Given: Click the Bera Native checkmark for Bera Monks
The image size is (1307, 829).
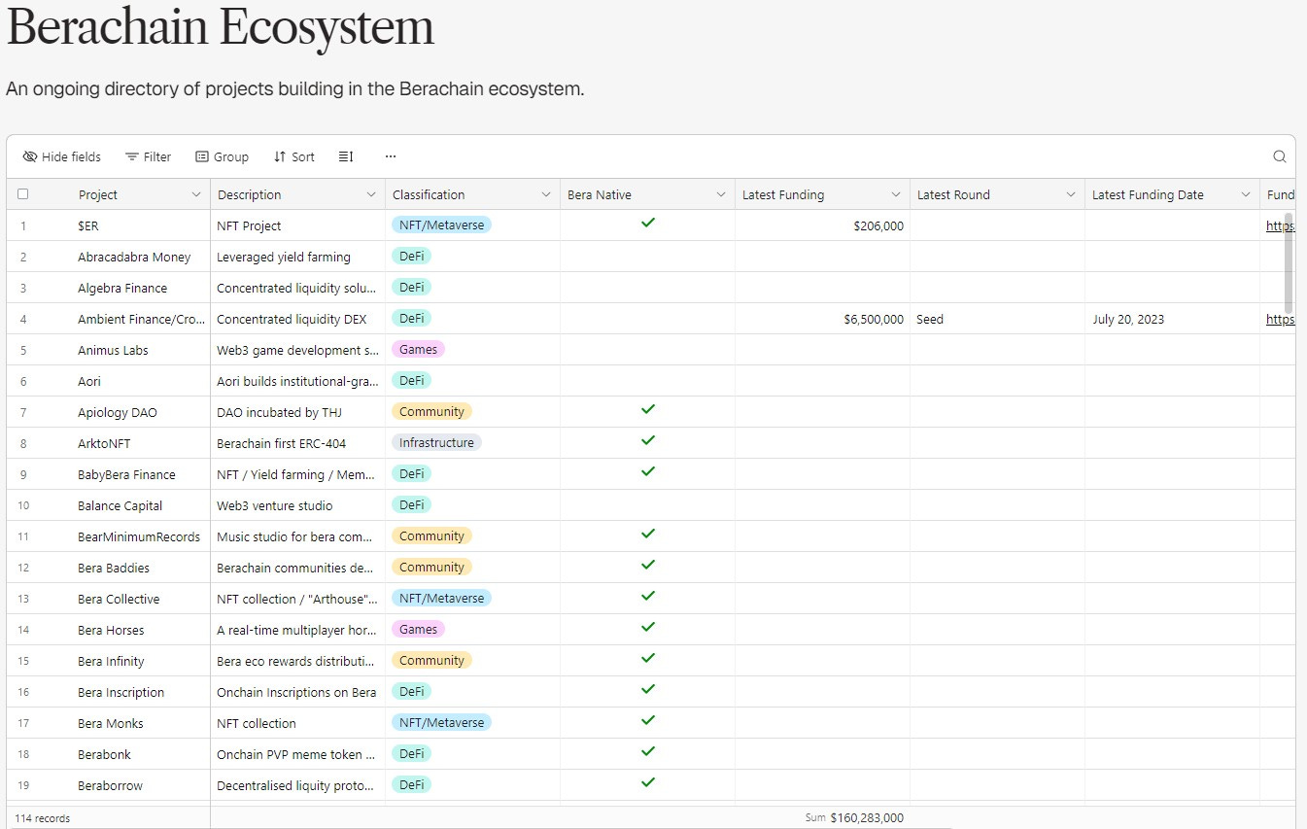Looking at the screenshot, I should (x=648, y=721).
